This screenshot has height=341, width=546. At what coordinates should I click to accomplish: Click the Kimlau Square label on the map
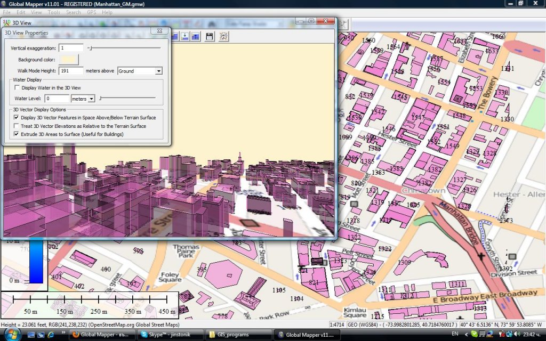point(355,312)
